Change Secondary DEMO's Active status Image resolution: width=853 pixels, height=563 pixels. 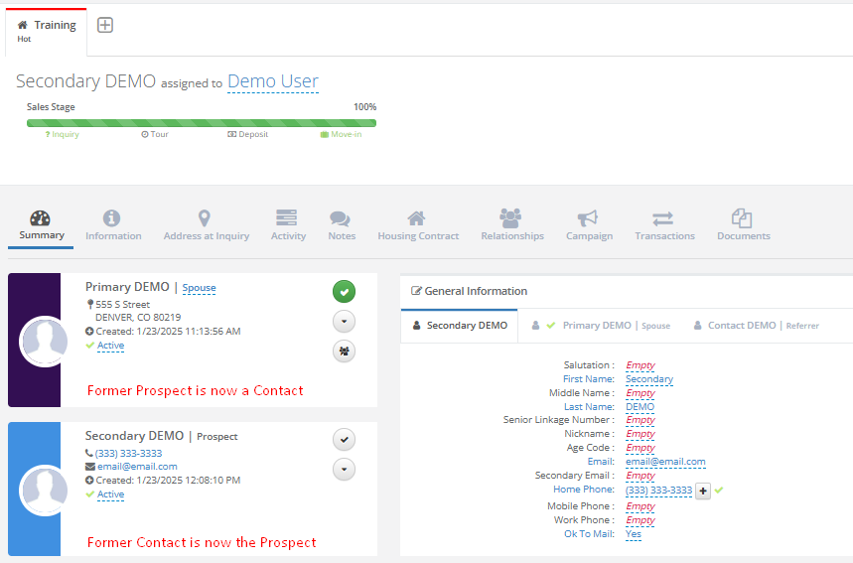[110, 494]
